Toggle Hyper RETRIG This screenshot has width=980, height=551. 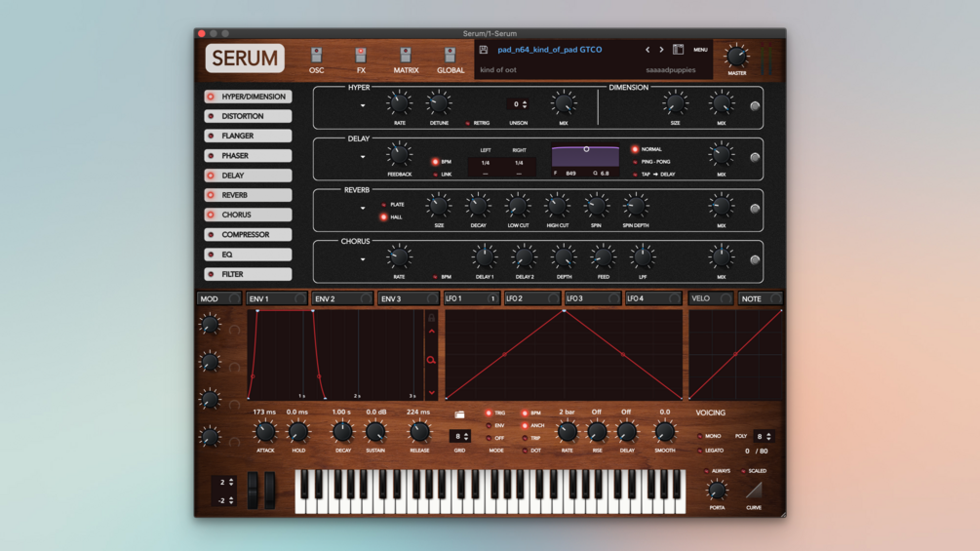click(x=467, y=123)
